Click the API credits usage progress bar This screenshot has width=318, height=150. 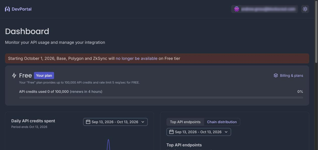[x=161, y=98]
